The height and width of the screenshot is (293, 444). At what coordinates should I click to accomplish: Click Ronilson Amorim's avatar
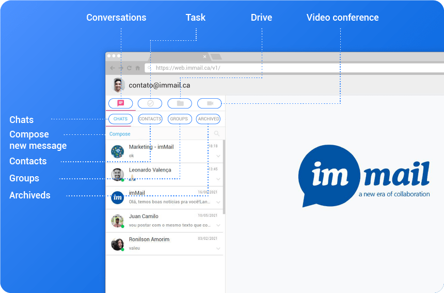[118, 244]
